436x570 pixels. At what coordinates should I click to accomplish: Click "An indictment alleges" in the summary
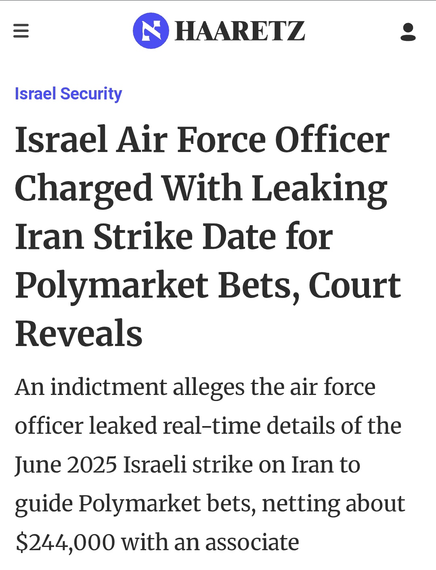coord(129,387)
